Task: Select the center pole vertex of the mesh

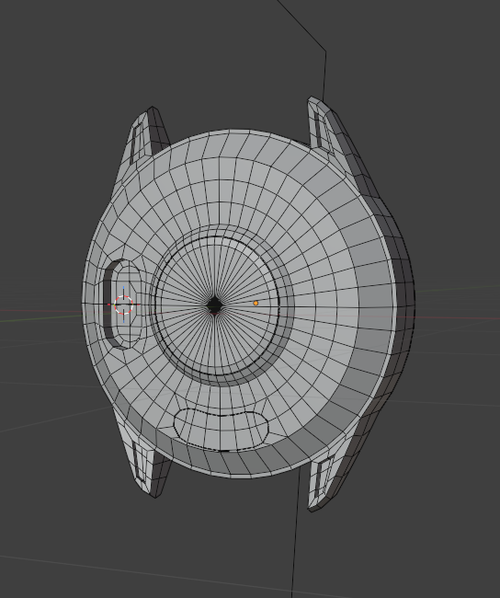Action: point(214,305)
